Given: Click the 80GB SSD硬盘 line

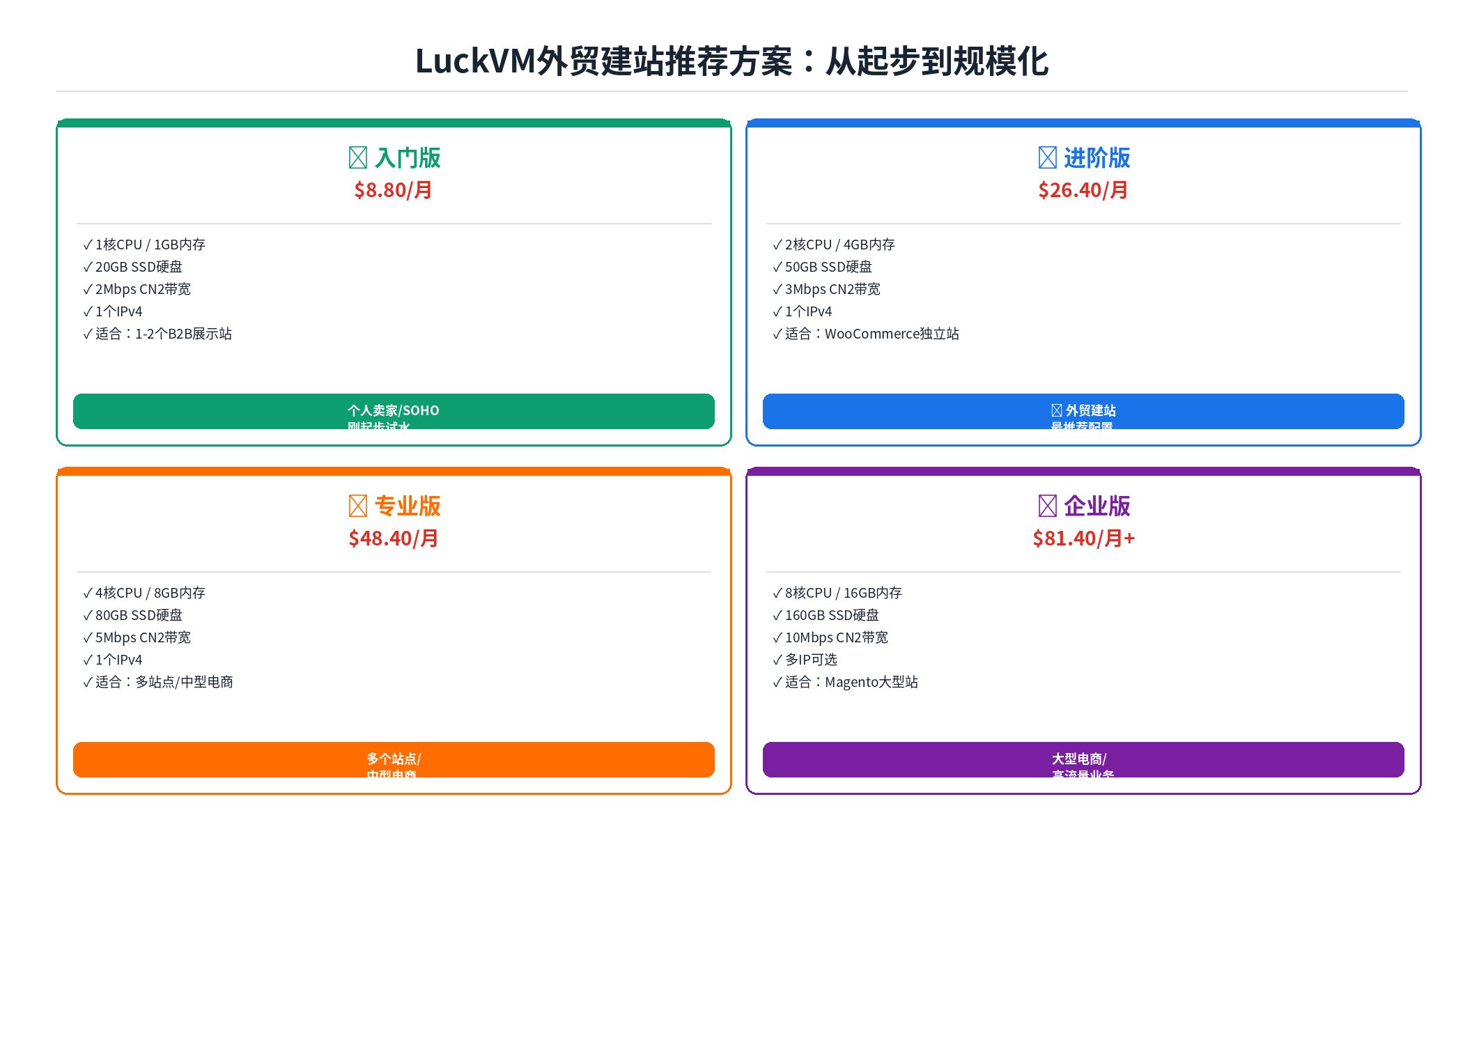Looking at the screenshot, I should (x=132, y=615).
